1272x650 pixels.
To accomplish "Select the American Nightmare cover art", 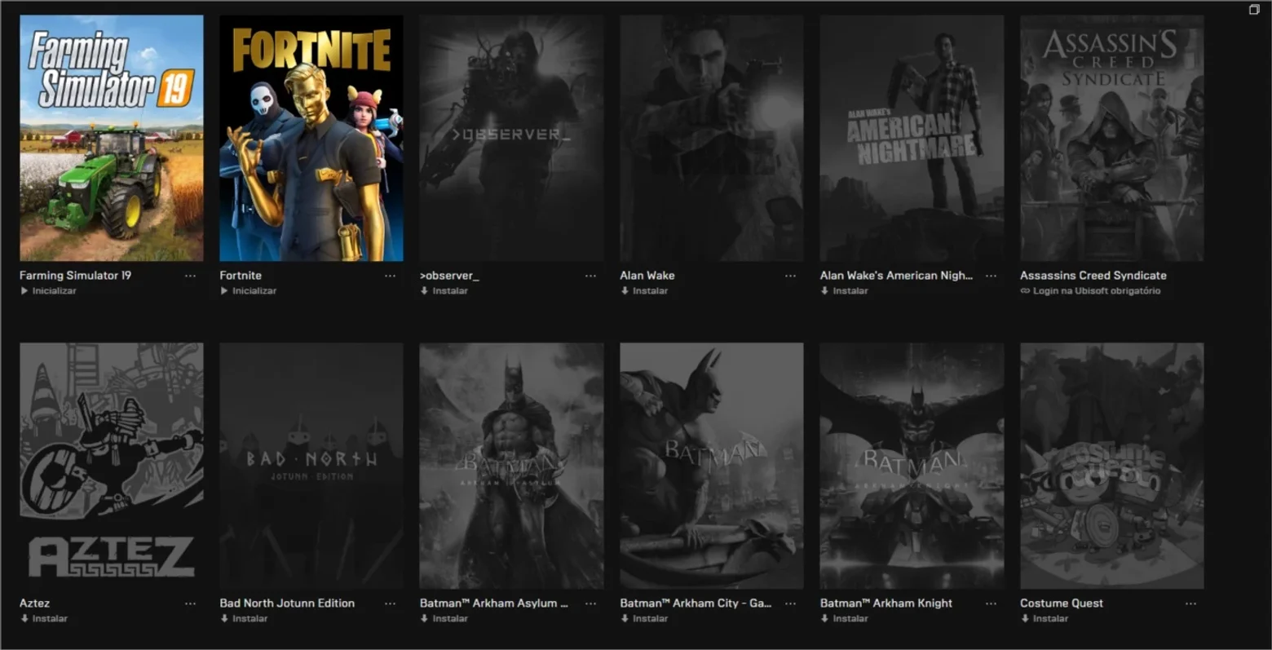I will point(912,138).
